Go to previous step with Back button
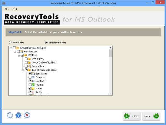The height and width of the screenshot is (125, 166). coord(131,116)
